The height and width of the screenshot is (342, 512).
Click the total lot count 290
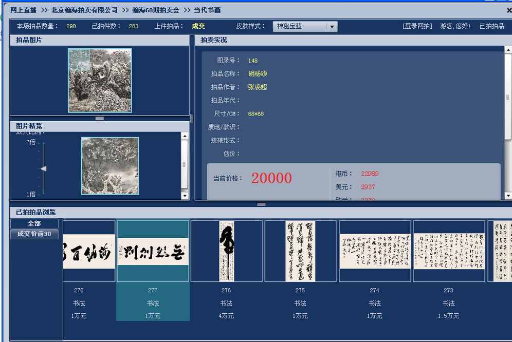71,26
